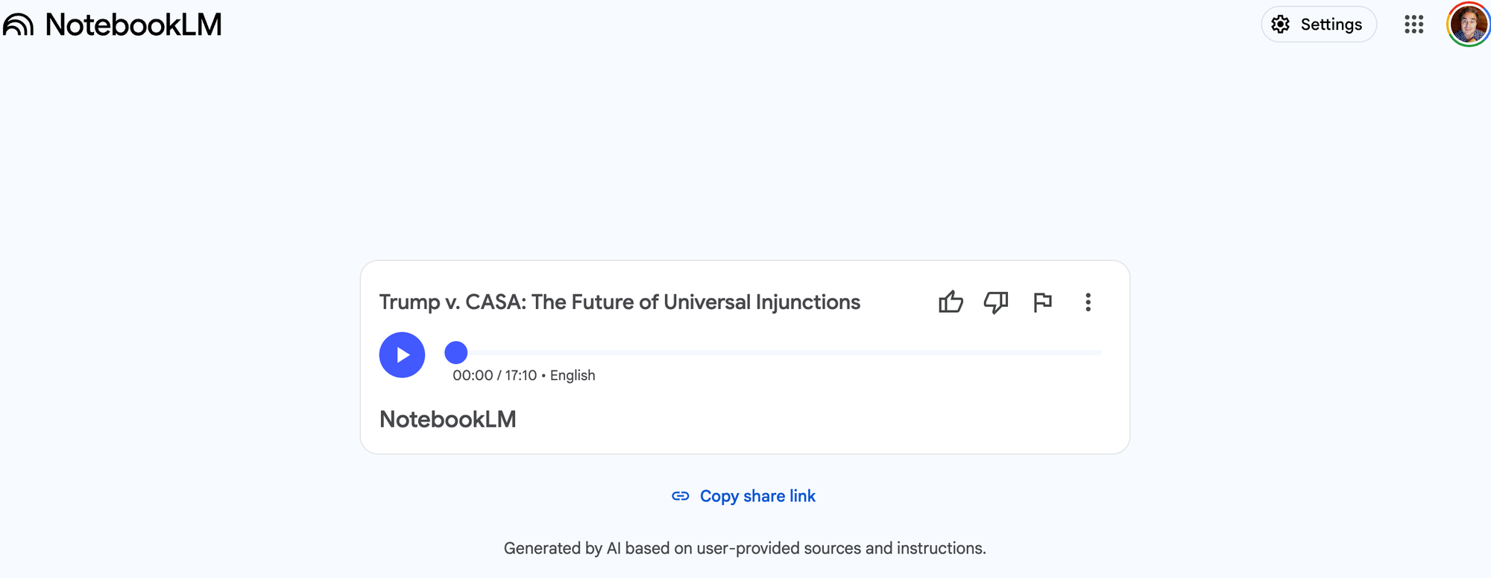Open the Google apps grid

point(1413,25)
